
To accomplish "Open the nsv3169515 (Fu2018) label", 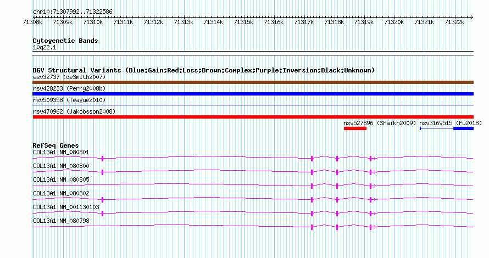I will pos(451,123).
